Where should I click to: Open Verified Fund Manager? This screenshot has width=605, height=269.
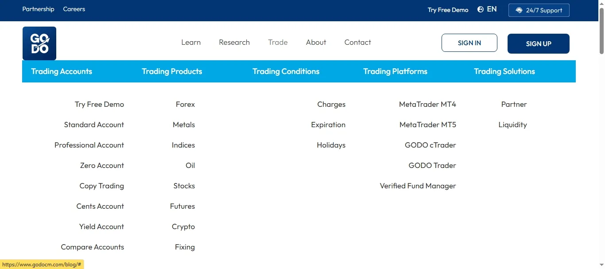(418, 186)
